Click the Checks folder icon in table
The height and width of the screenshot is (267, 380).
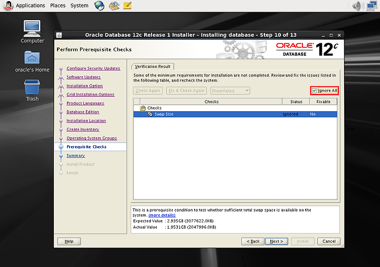[142, 108]
